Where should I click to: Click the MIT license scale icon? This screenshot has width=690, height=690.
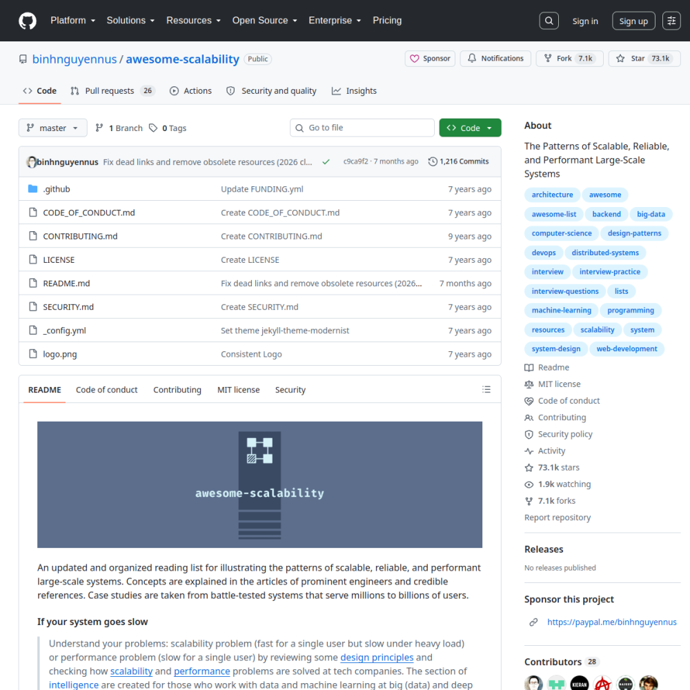(529, 384)
